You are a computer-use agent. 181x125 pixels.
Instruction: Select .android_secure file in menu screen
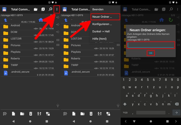tap(88, 73)
